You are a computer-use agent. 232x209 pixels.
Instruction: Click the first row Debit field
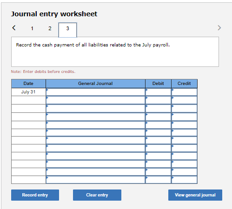coord(158,92)
